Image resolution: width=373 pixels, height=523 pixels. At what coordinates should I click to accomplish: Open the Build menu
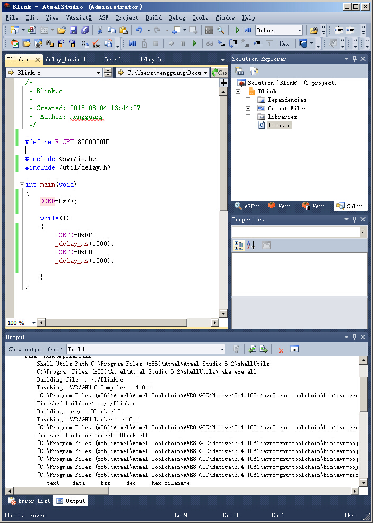coord(154,17)
